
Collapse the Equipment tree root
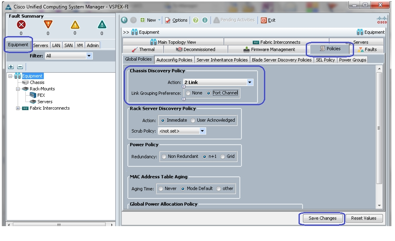tap(10, 76)
